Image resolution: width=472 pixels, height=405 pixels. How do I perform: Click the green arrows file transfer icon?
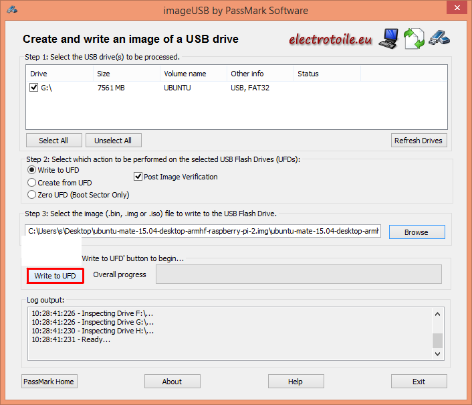pyautogui.click(x=415, y=39)
